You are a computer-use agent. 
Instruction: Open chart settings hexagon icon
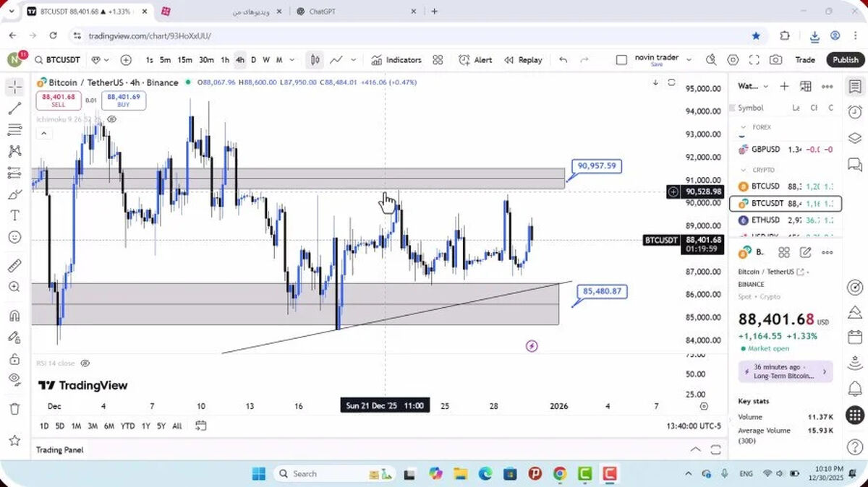(x=733, y=60)
